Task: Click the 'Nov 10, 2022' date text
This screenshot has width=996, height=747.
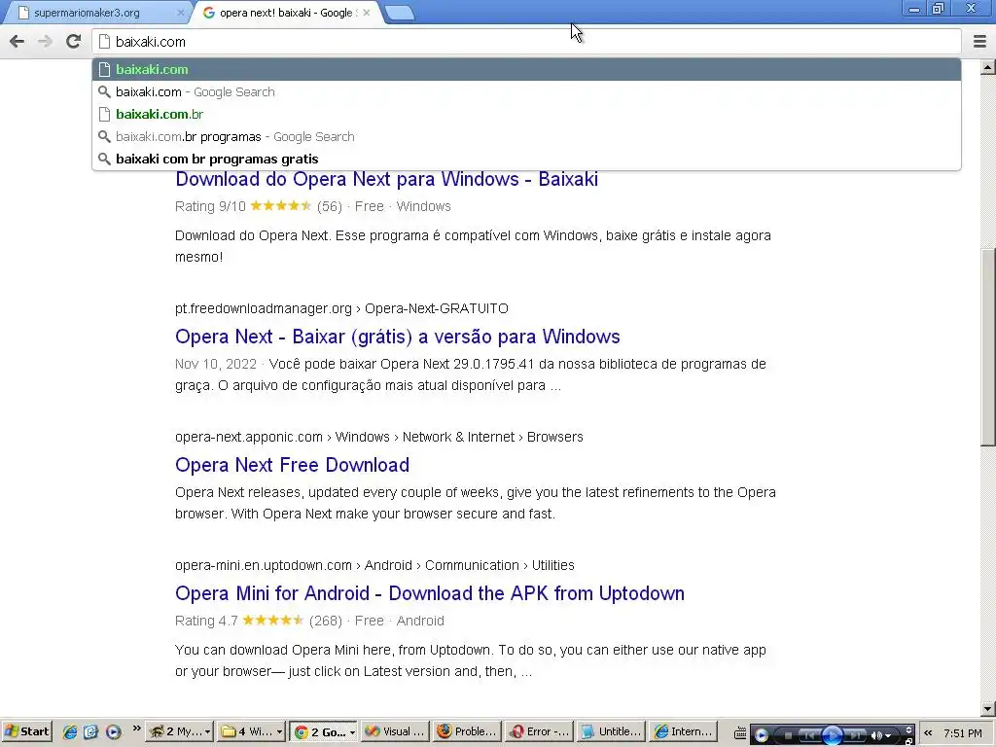Action: 216,364
